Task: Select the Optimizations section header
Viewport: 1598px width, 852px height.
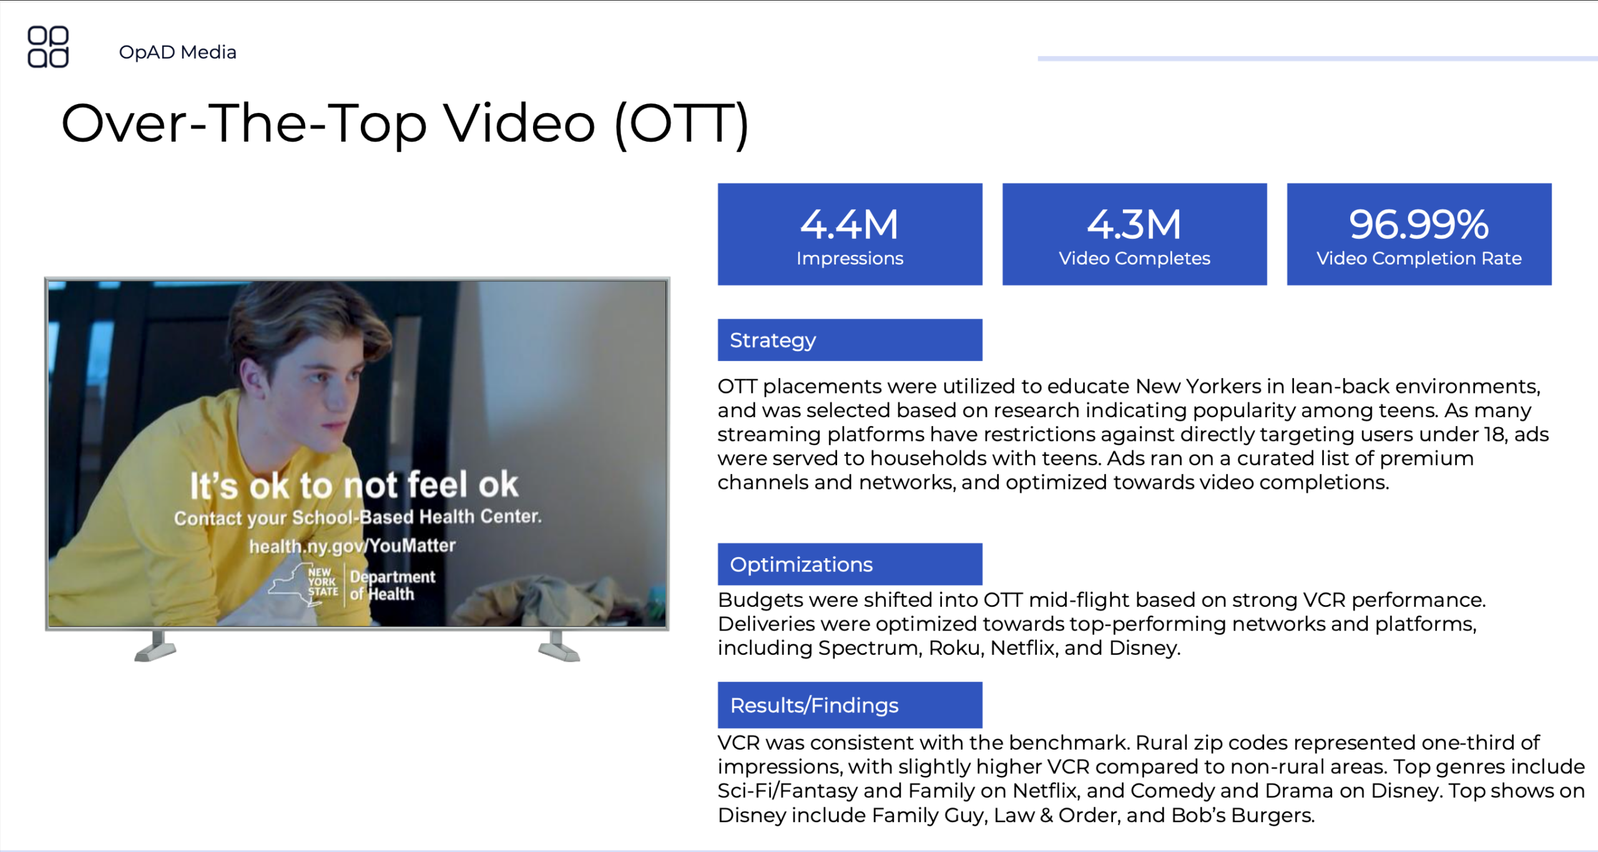Action: point(850,564)
